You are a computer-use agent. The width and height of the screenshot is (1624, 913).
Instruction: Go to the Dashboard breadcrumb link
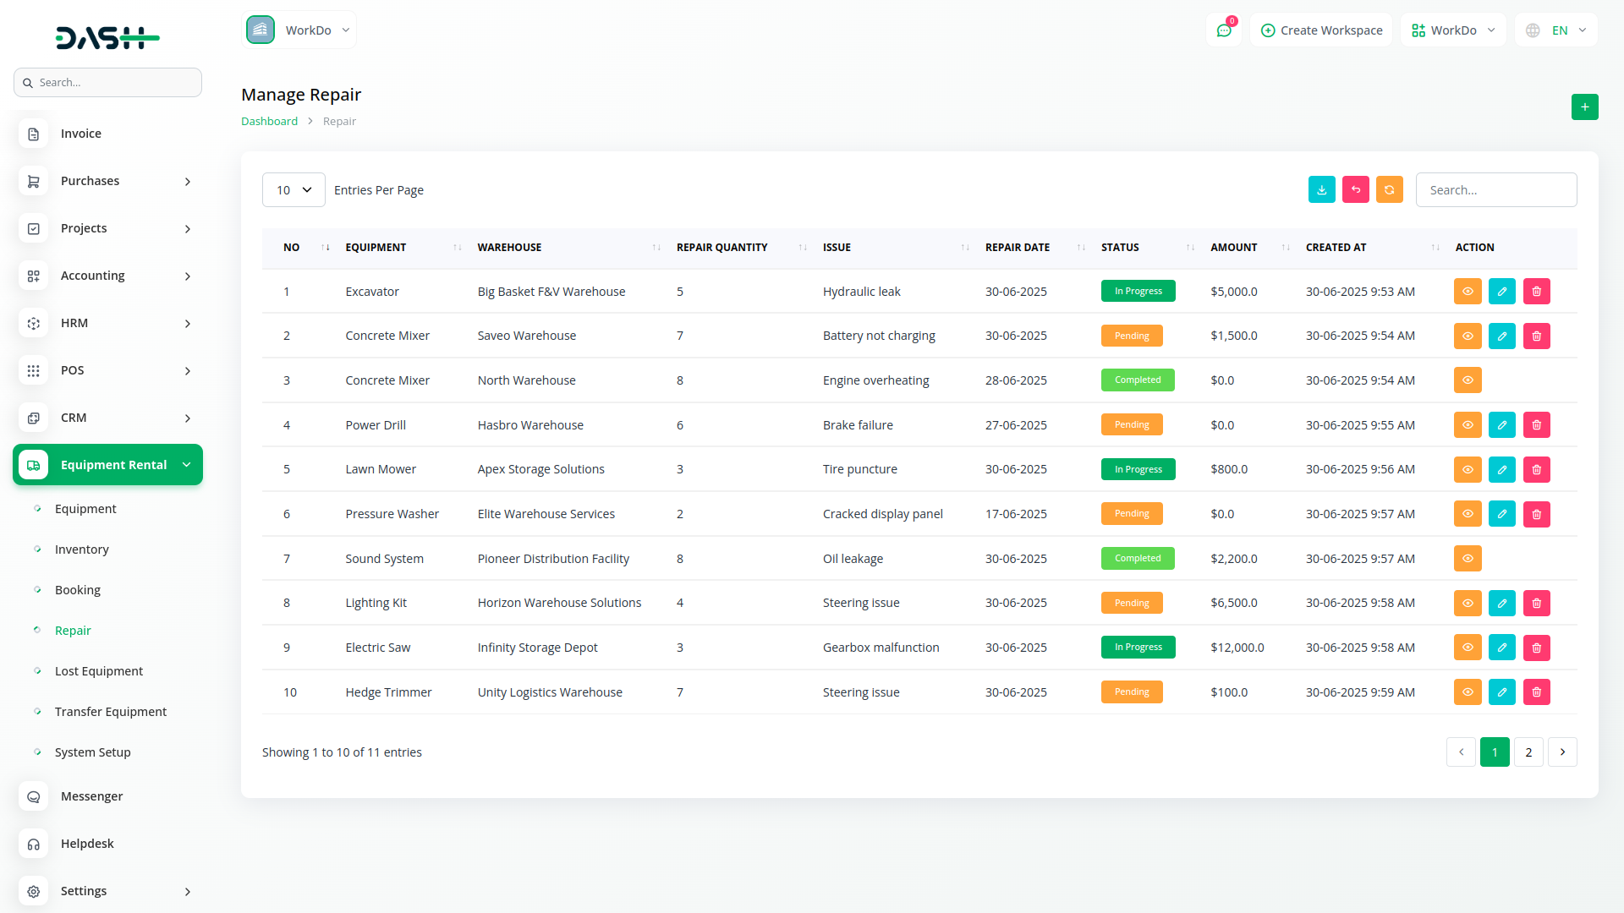(x=269, y=122)
